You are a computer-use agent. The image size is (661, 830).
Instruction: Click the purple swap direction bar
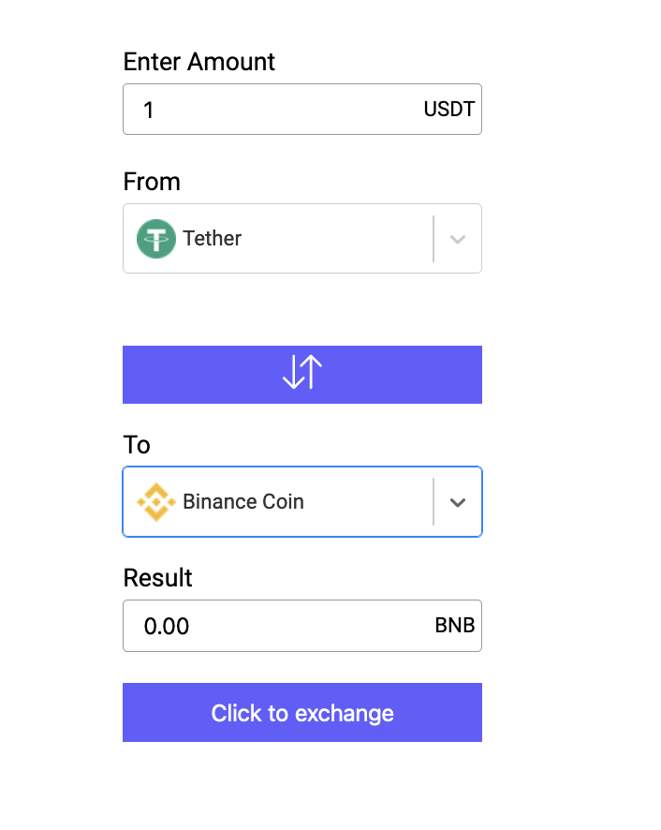[302, 375]
